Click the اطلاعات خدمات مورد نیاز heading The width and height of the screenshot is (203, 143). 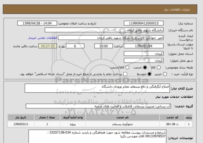(x=174, y=97)
